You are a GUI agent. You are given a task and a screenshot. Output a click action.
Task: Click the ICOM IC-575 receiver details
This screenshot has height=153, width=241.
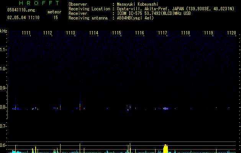[154, 13]
